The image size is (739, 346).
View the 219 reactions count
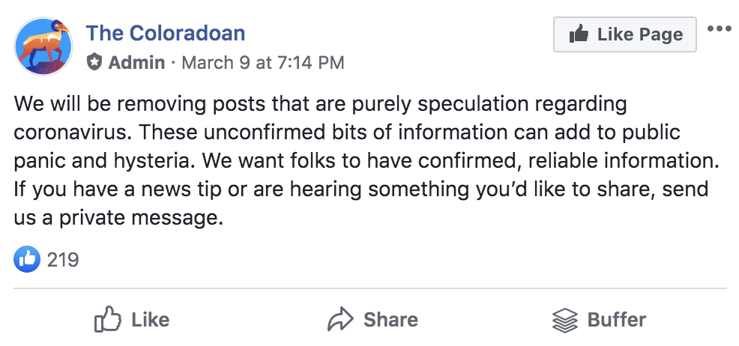[x=63, y=260]
